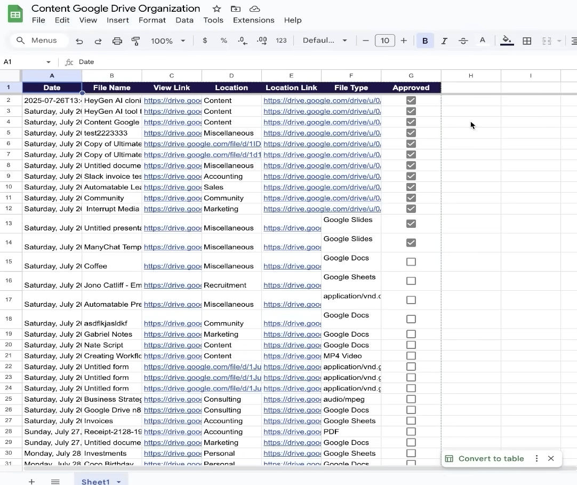
Task: Open location link for Automatable Lea row
Action: tap(322, 187)
